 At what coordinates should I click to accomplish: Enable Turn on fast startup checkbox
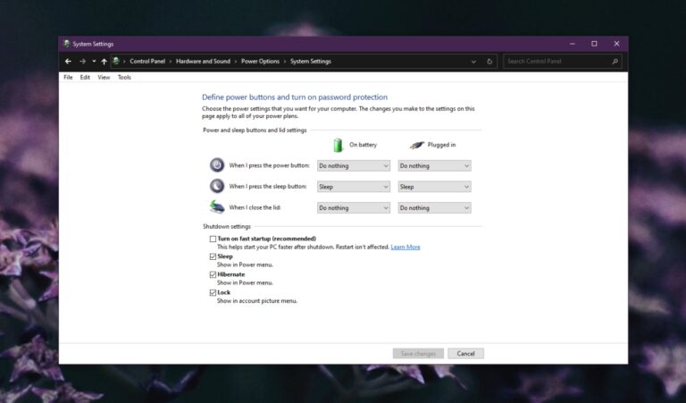[213, 239]
